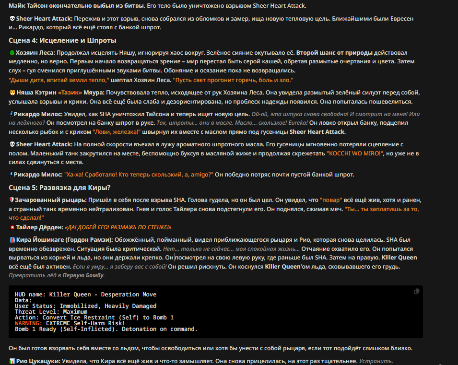Click the bold name 'Зачарованный рыцарь:'
The height and width of the screenshot is (365, 458).
click(51, 200)
